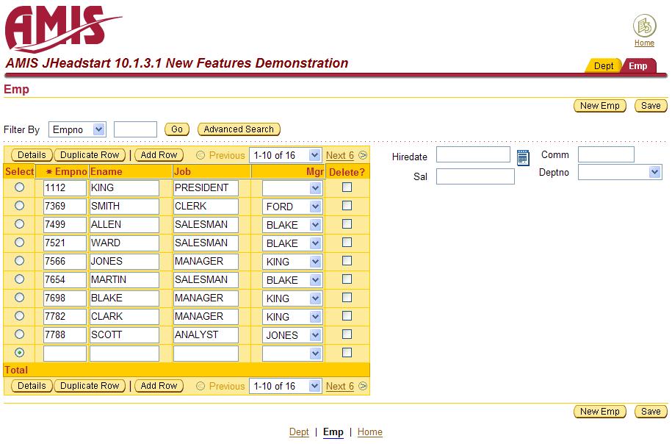Click the Home link in footer
This screenshot has height=444, width=672.
369,432
